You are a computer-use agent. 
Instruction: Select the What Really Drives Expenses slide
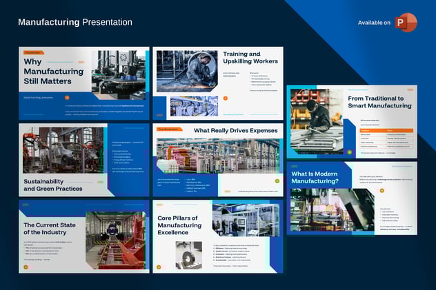[217, 160]
